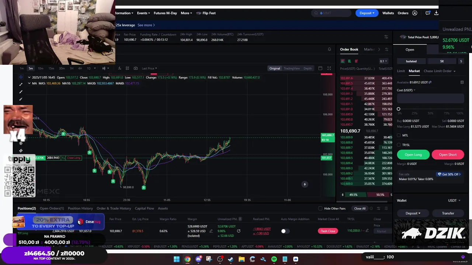Click share PNL icon in position row
The image size is (472, 265).
(x=239, y=231)
